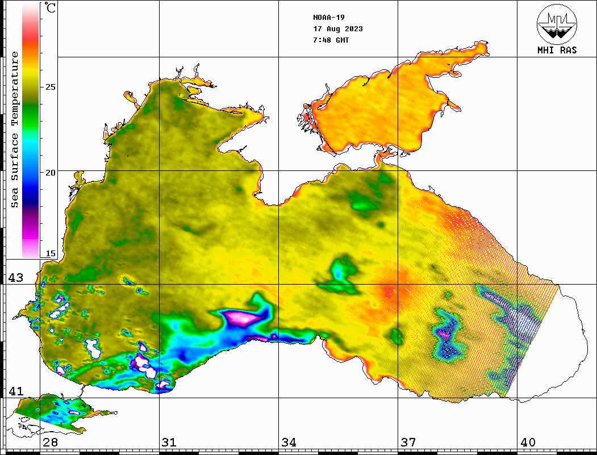Click the '7:48 GMT' time text
Image resolution: width=597 pixels, height=455 pixels.
(331, 40)
